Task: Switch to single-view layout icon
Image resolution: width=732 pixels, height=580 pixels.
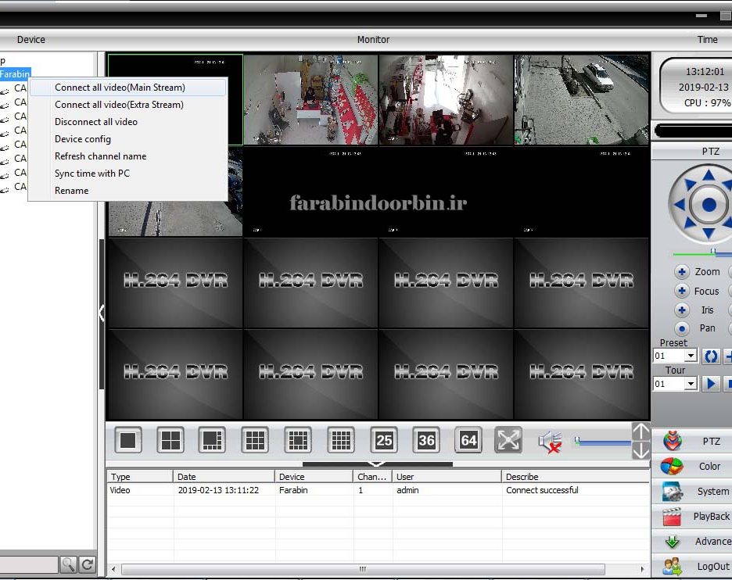Action: [x=128, y=441]
